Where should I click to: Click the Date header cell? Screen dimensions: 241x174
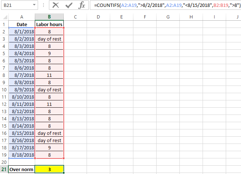point(22,24)
